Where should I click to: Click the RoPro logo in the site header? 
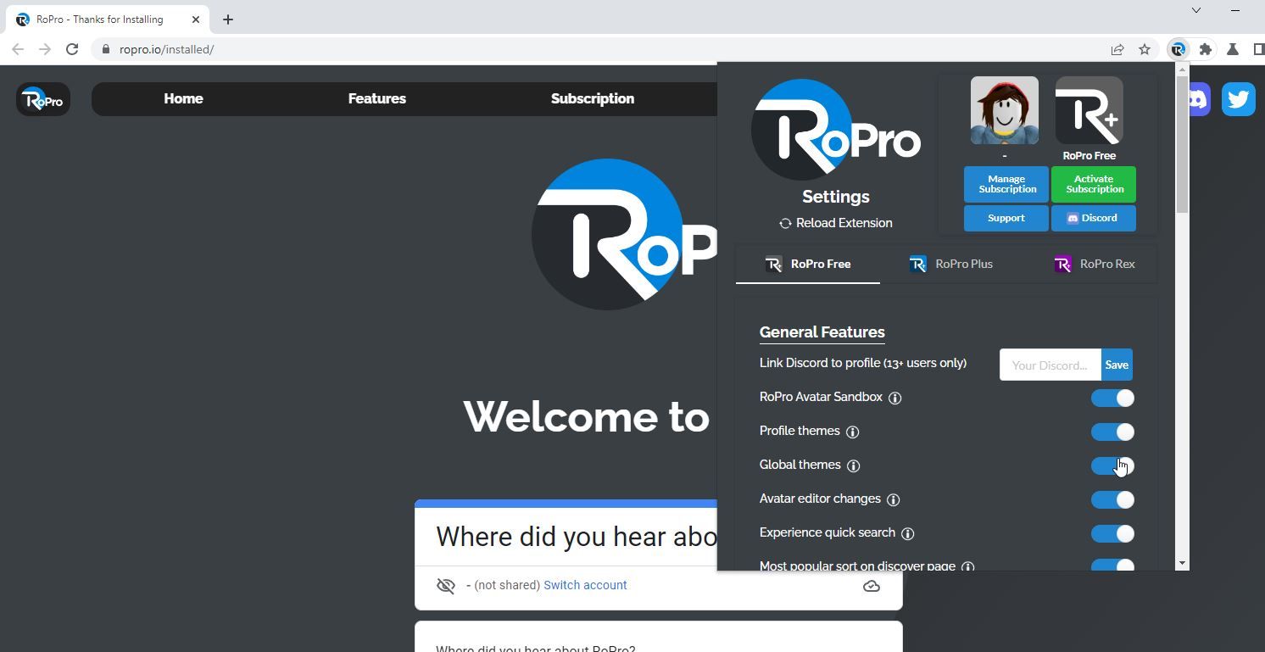coord(43,100)
